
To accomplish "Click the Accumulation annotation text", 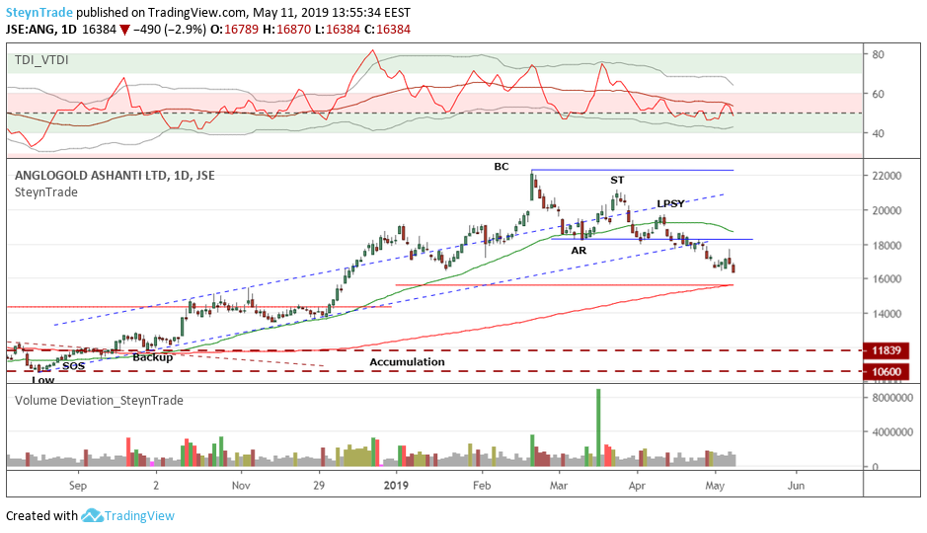I will 408,362.
